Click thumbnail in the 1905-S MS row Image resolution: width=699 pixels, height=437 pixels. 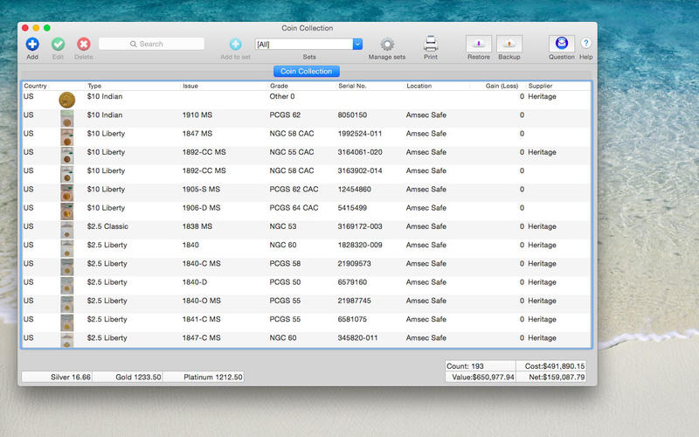coord(67,193)
